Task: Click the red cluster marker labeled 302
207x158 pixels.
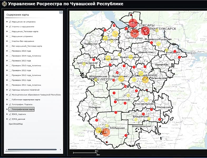Action: (135, 33)
